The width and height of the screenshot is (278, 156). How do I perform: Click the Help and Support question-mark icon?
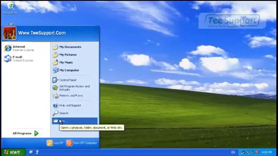click(55, 106)
